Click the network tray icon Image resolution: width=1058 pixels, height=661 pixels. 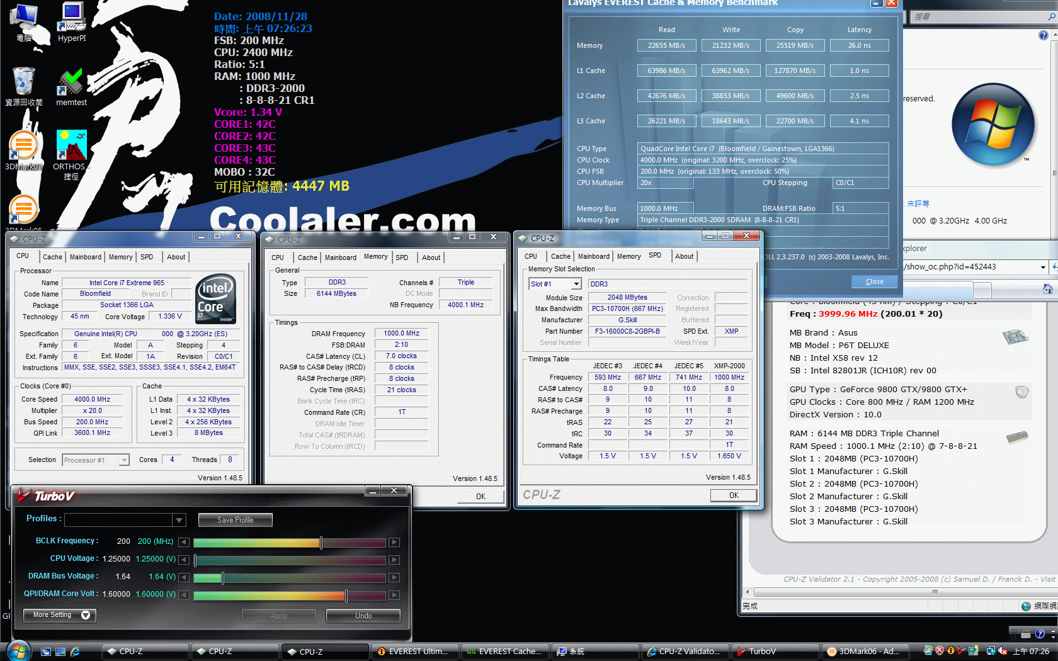991,651
